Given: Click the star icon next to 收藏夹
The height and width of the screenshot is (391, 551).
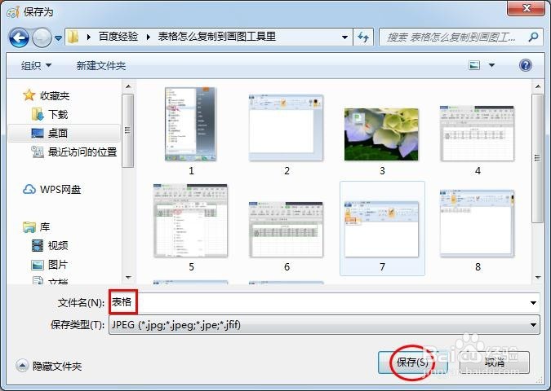Looking at the screenshot, I should tap(29, 95).
